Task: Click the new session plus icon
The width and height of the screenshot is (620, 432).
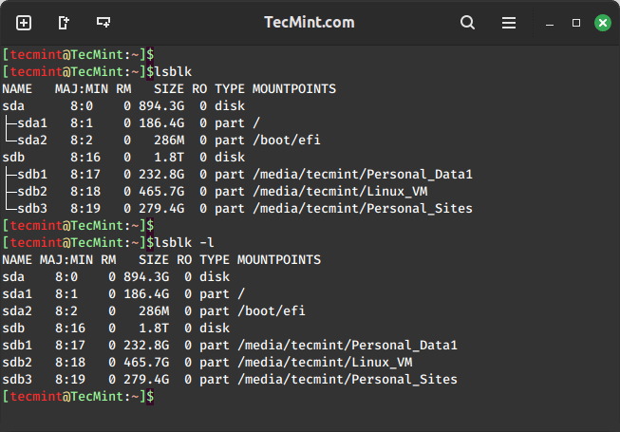Action: click(24, 23)
